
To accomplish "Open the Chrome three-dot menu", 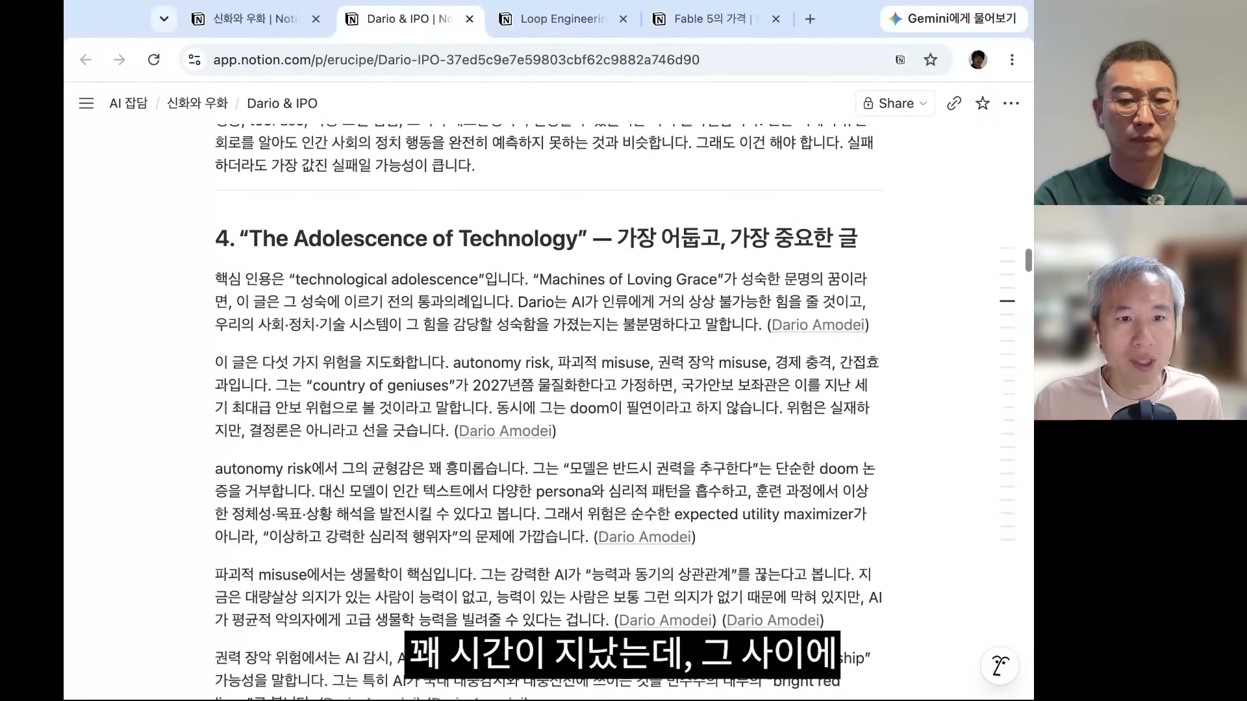I will click(x=1012, y=60).
